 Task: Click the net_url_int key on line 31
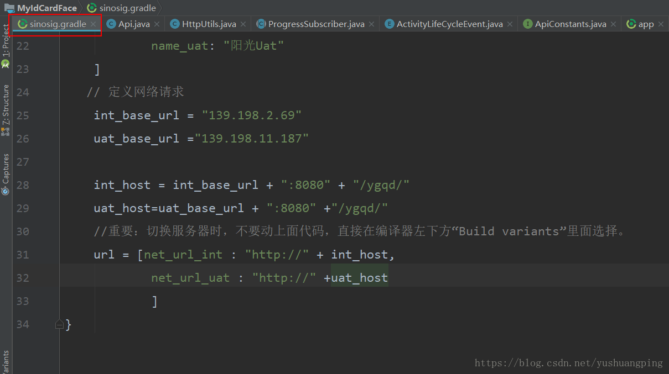tap(183, 255)
